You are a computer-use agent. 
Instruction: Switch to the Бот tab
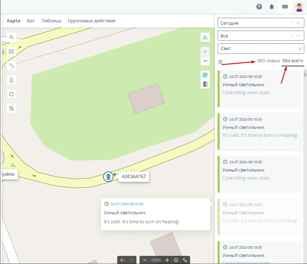tap(31, 21)
